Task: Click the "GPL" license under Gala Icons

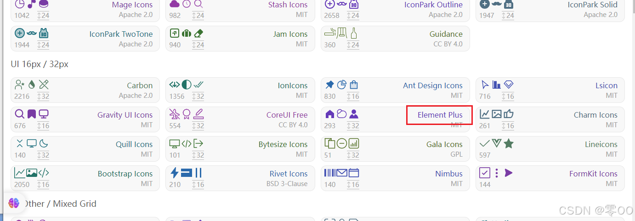Action: click(456, 154)
